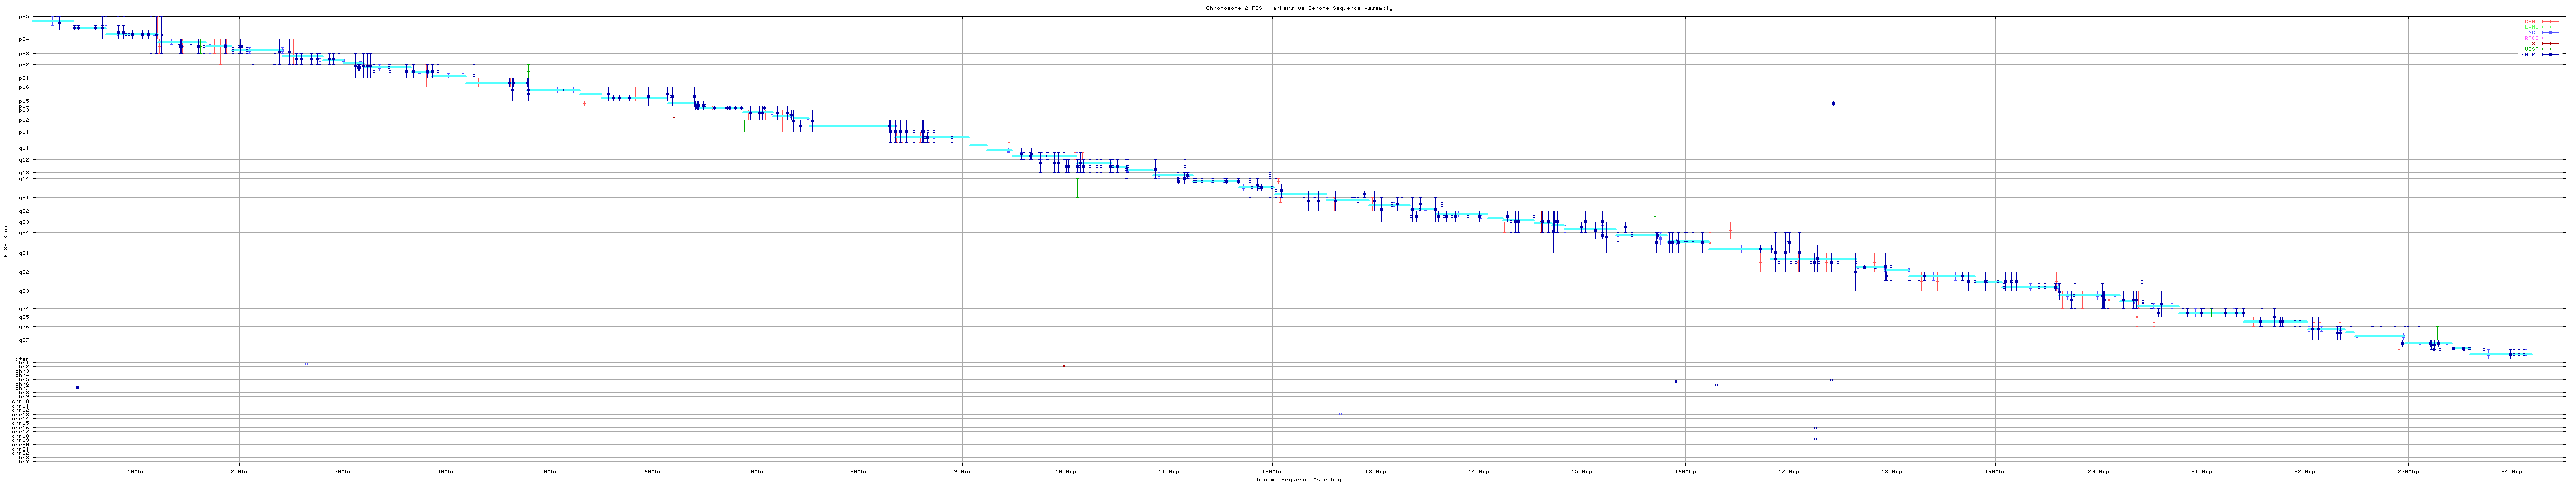Click the 240Mbp x-axis tick label
The image size is (2576, 483).
tap(2510, 471)
